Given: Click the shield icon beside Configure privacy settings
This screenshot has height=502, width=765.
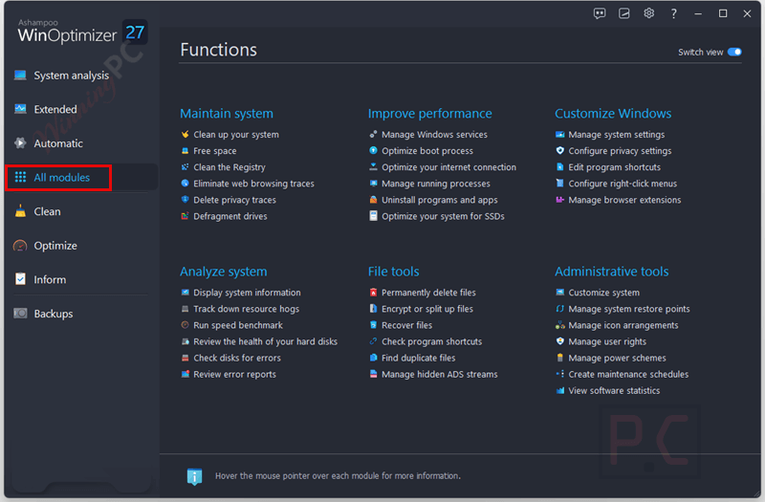Looking at the screenshot, I should [x=560, y=151].
